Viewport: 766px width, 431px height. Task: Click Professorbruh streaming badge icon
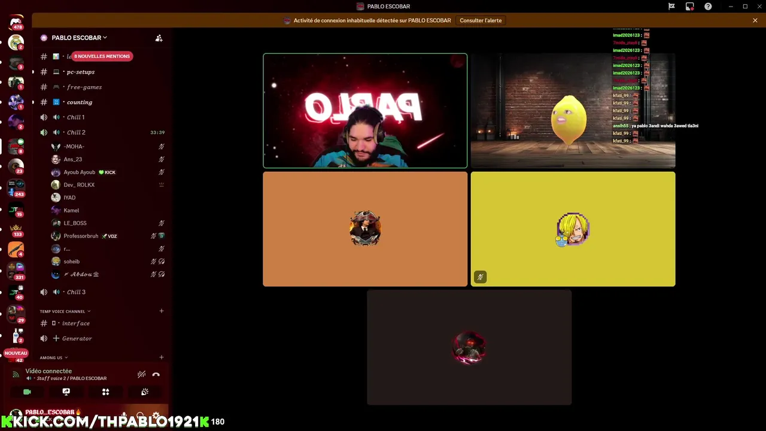point(162,236)
